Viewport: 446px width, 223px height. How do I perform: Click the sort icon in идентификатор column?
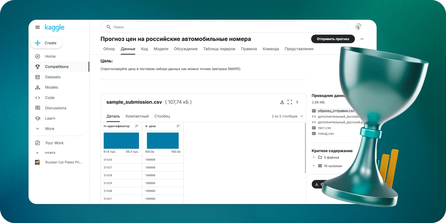pos(137,126)
